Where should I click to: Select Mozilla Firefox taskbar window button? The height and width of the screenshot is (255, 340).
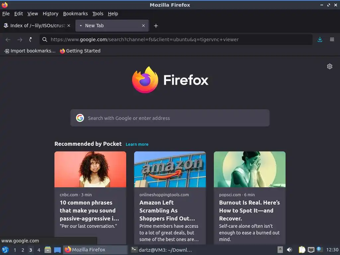(x=95, y=250)
